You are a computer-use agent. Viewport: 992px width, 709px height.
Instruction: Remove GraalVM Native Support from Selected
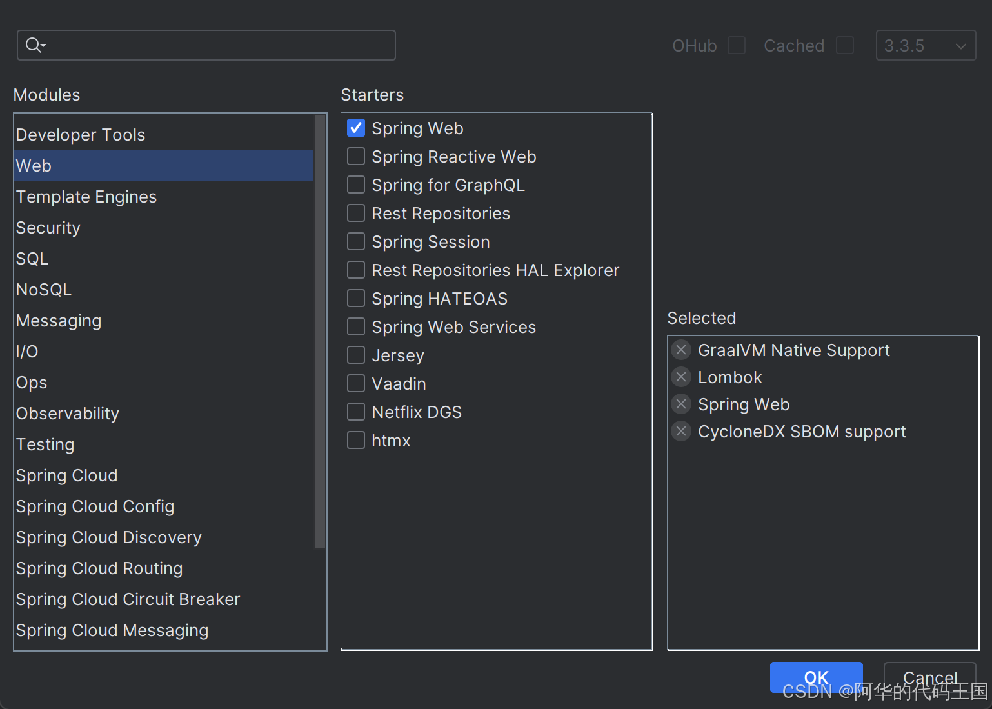(681, 350)
